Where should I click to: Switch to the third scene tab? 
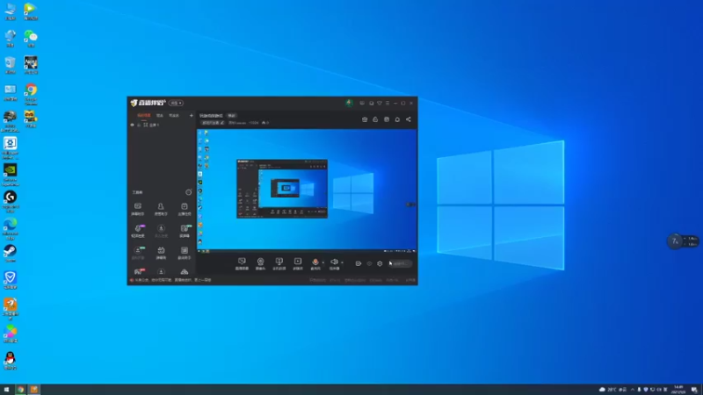click(x=173, y=116)
